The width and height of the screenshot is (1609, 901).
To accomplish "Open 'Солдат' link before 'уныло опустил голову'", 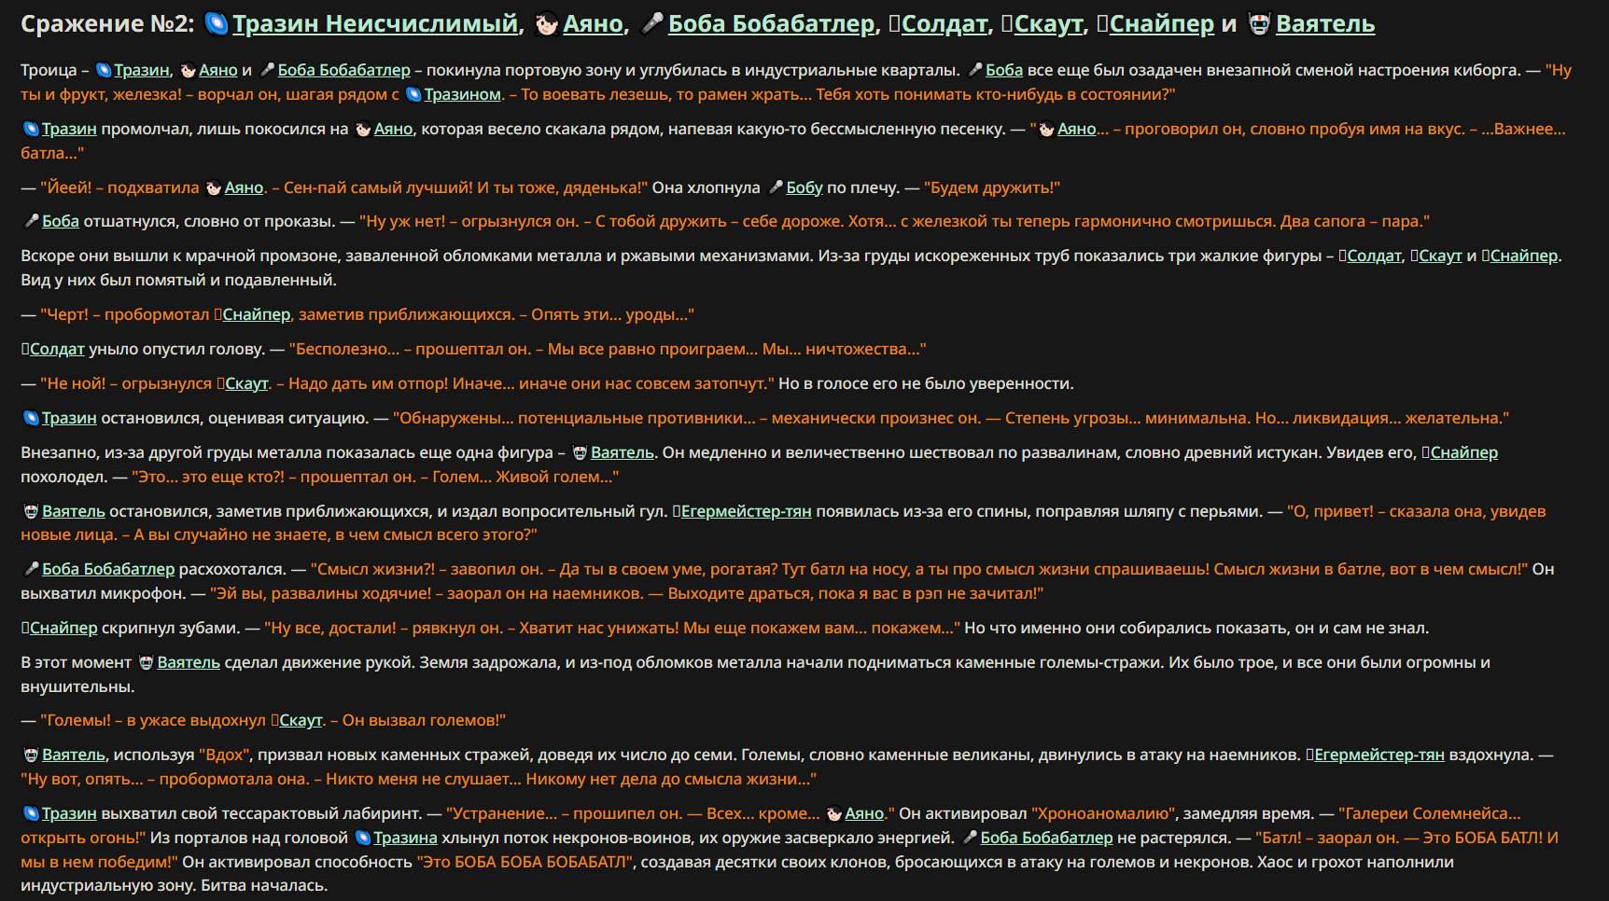I will pyautogui.click(x=57, y=349).
